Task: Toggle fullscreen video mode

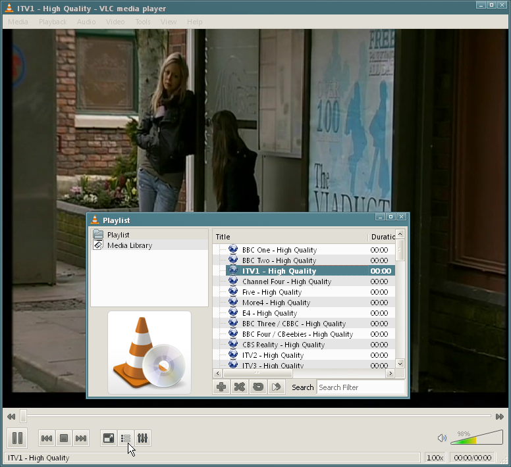Action: pyautogui.click(x=109, y=438)
